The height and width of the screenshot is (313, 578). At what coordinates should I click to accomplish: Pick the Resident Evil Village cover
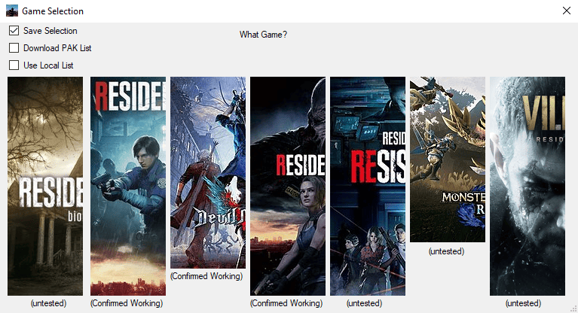click(x=528, y=186)
